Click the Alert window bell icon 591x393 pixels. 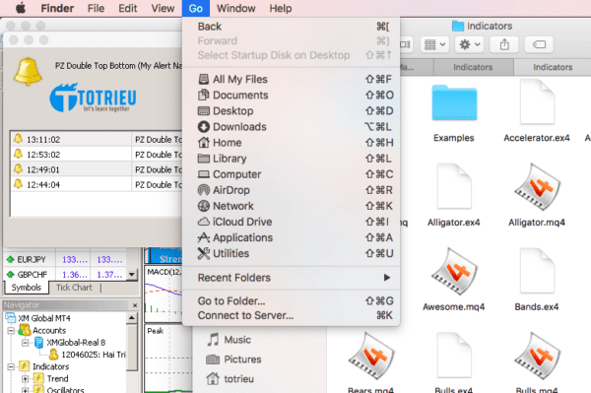click(28, 71)
